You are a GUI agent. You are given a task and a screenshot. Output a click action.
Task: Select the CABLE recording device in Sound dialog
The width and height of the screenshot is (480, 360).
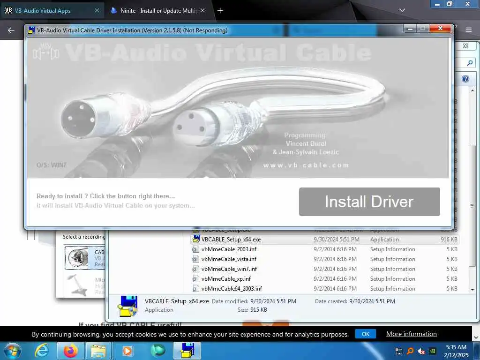point(85,257)
